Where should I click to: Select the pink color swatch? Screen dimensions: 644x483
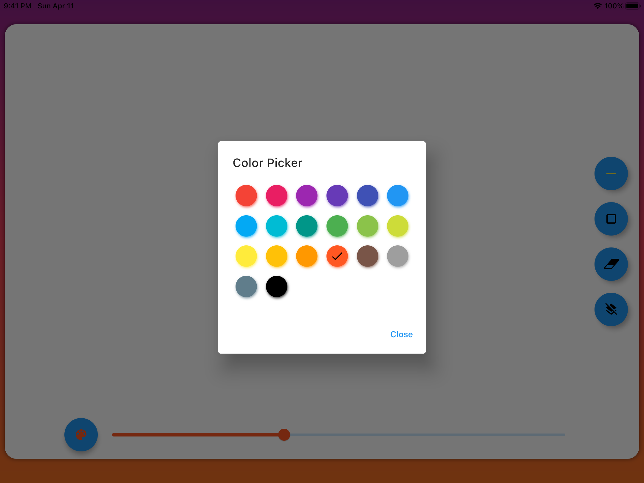276,196
